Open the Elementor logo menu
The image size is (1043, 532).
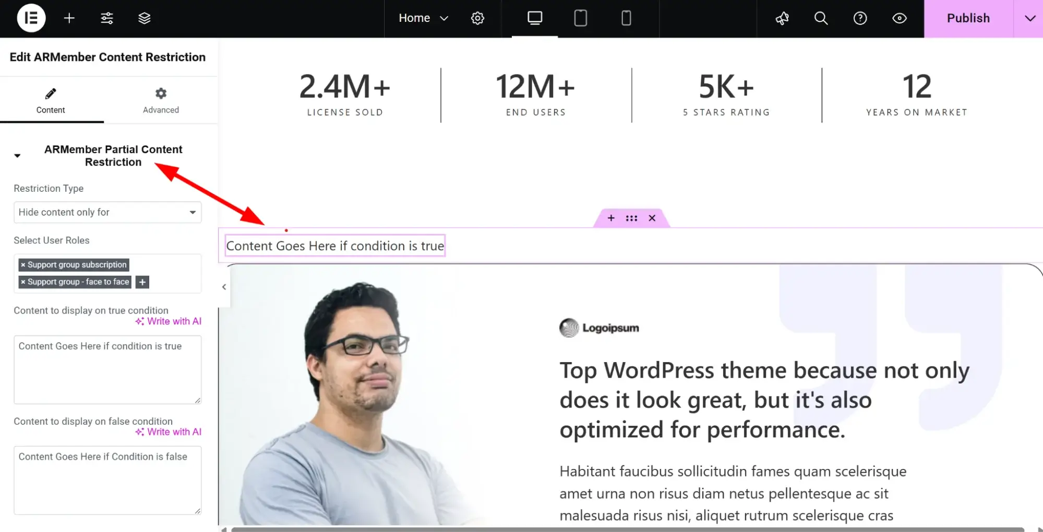point(31,18)
